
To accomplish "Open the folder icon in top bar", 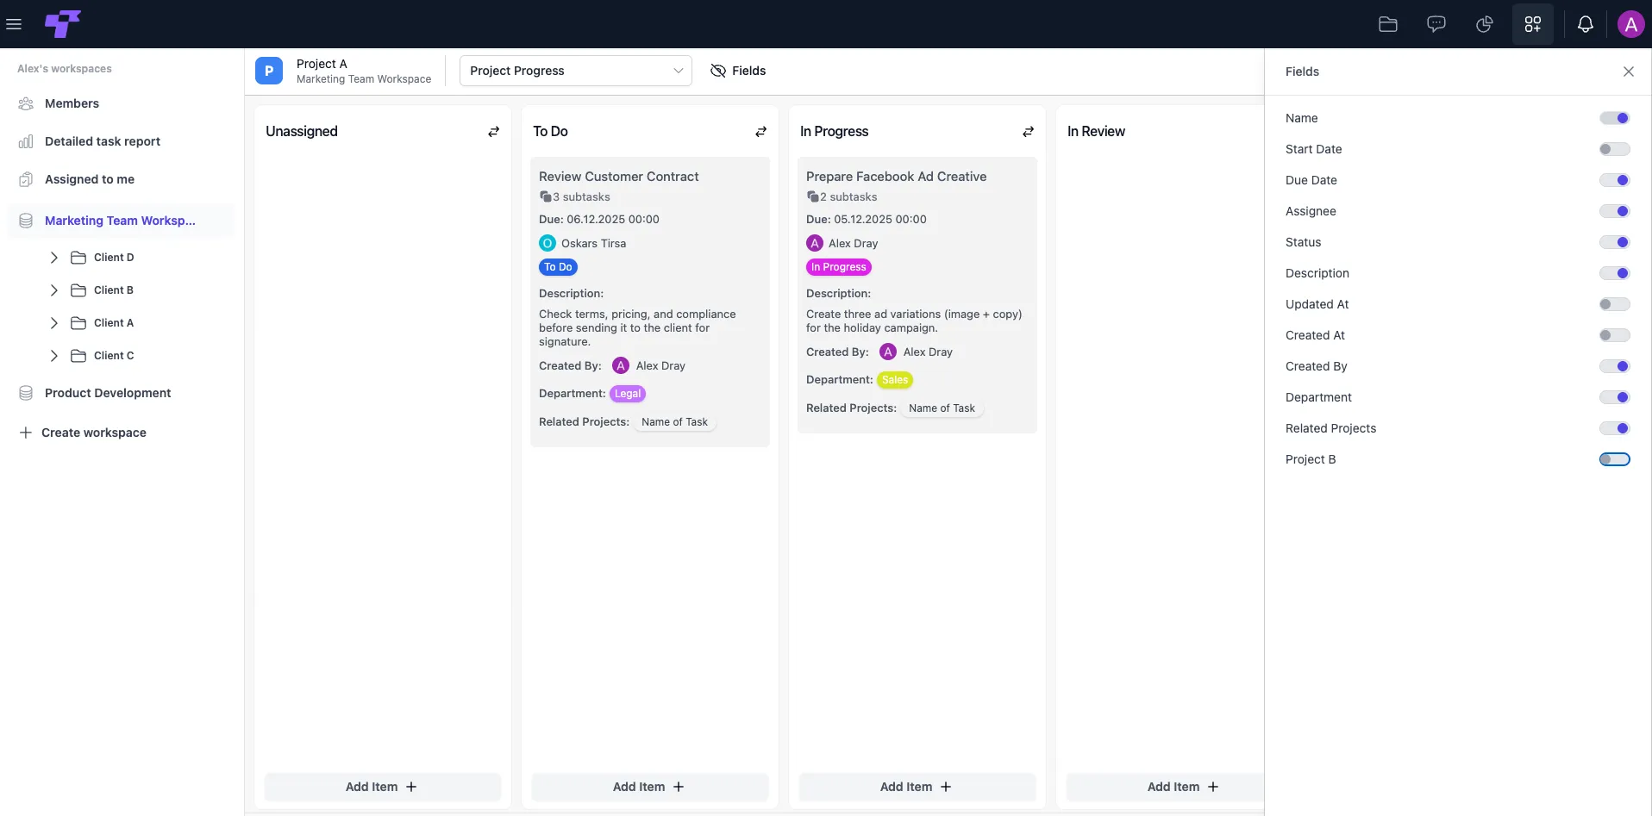I will [x=1388, y=24].
